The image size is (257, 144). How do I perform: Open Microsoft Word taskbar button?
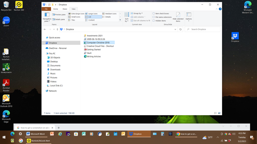tap(36, 134)
